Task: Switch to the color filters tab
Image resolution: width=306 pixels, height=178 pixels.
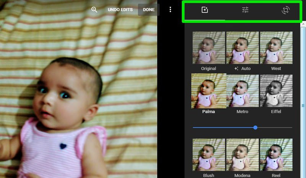Action: tap(205, 10)
